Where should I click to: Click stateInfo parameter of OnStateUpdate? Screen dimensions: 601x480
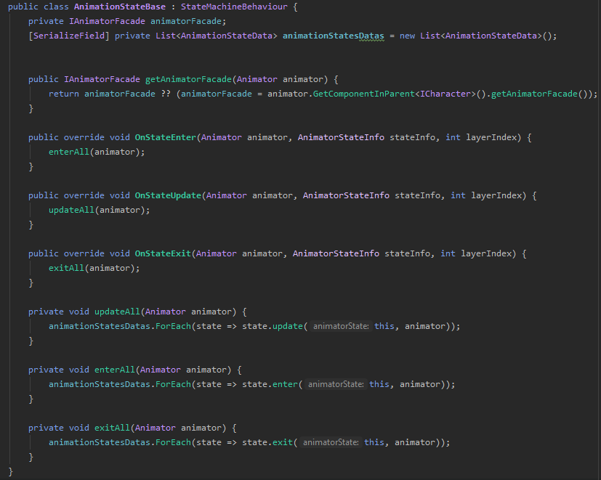[417, 196]
